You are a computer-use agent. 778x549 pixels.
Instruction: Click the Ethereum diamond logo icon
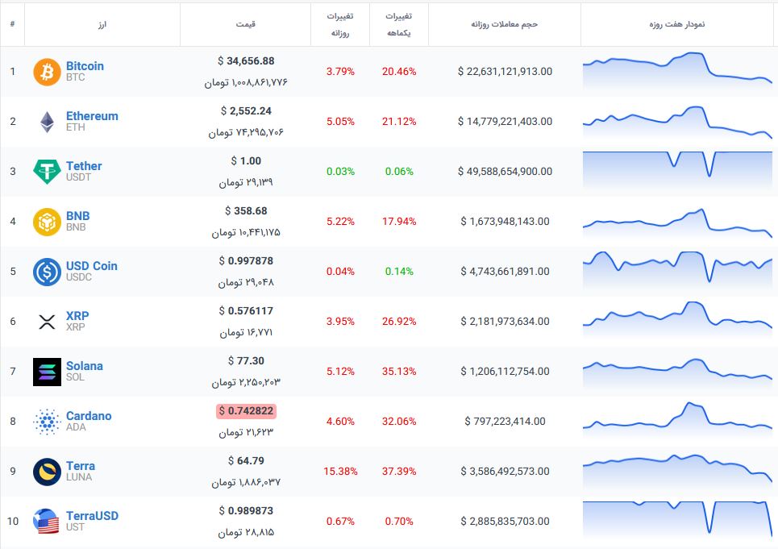[47, 122]
